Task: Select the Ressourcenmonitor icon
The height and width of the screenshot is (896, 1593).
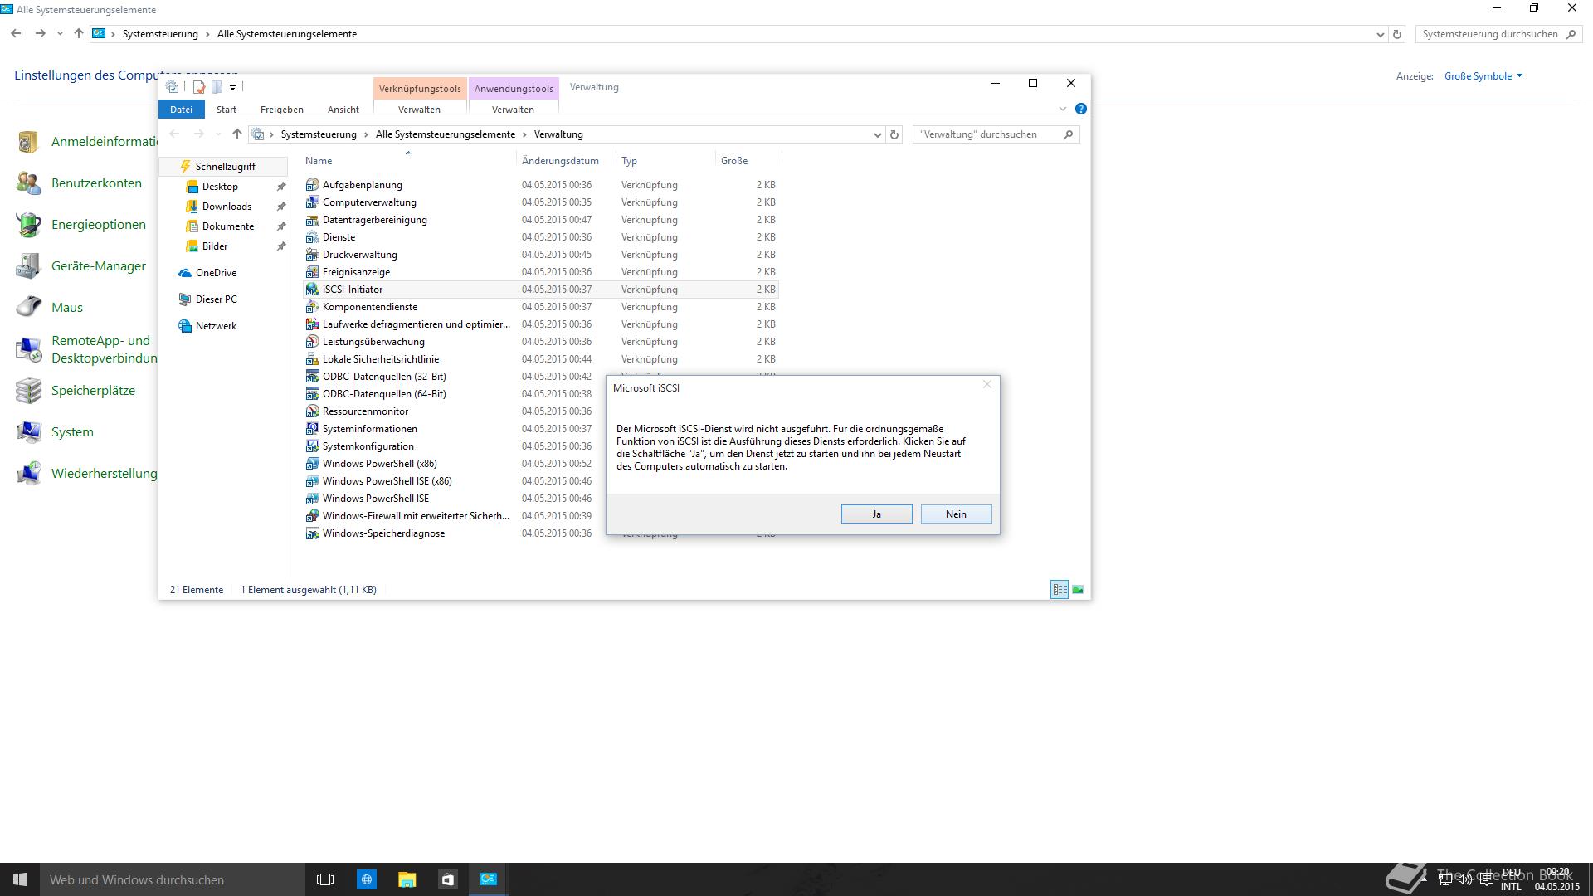Action: [312, 411]
